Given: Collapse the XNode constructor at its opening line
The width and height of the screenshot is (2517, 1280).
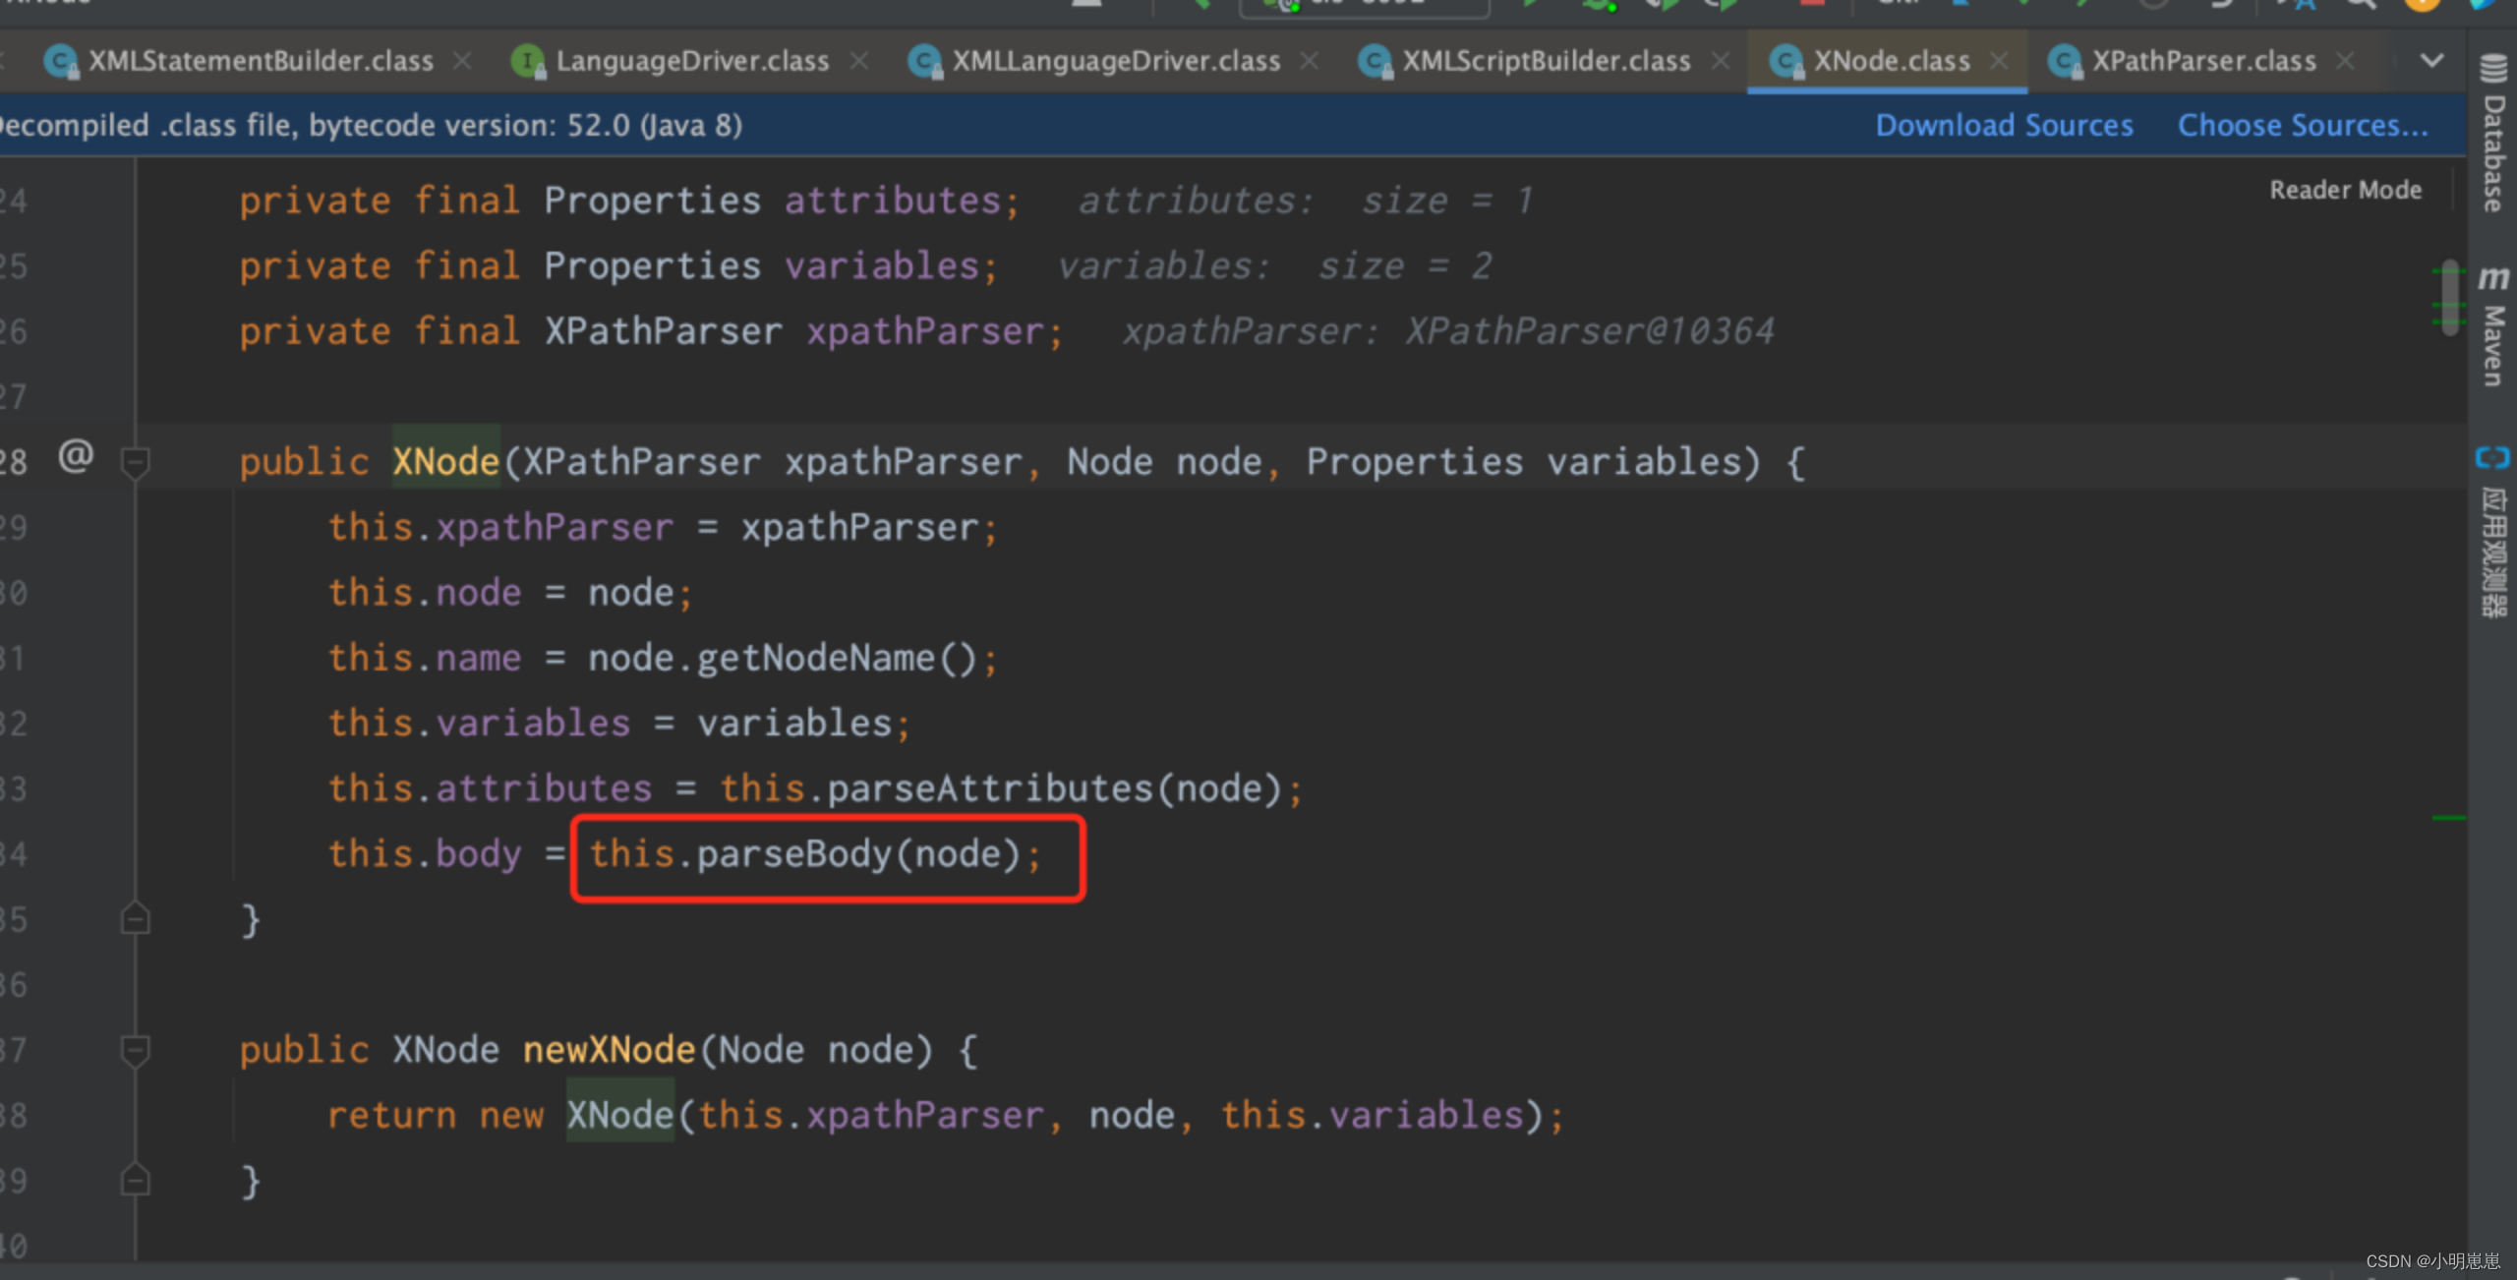Looking at the screenshot, I should click(135, 462).
